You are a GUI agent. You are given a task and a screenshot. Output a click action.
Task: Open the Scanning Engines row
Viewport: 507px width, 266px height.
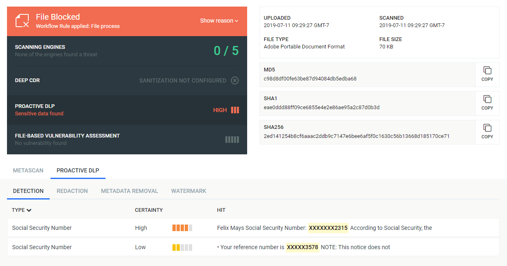point(127,51)
